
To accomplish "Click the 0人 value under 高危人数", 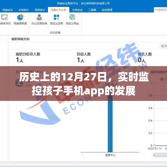I will pyautogui.click(x=142, y=60).
